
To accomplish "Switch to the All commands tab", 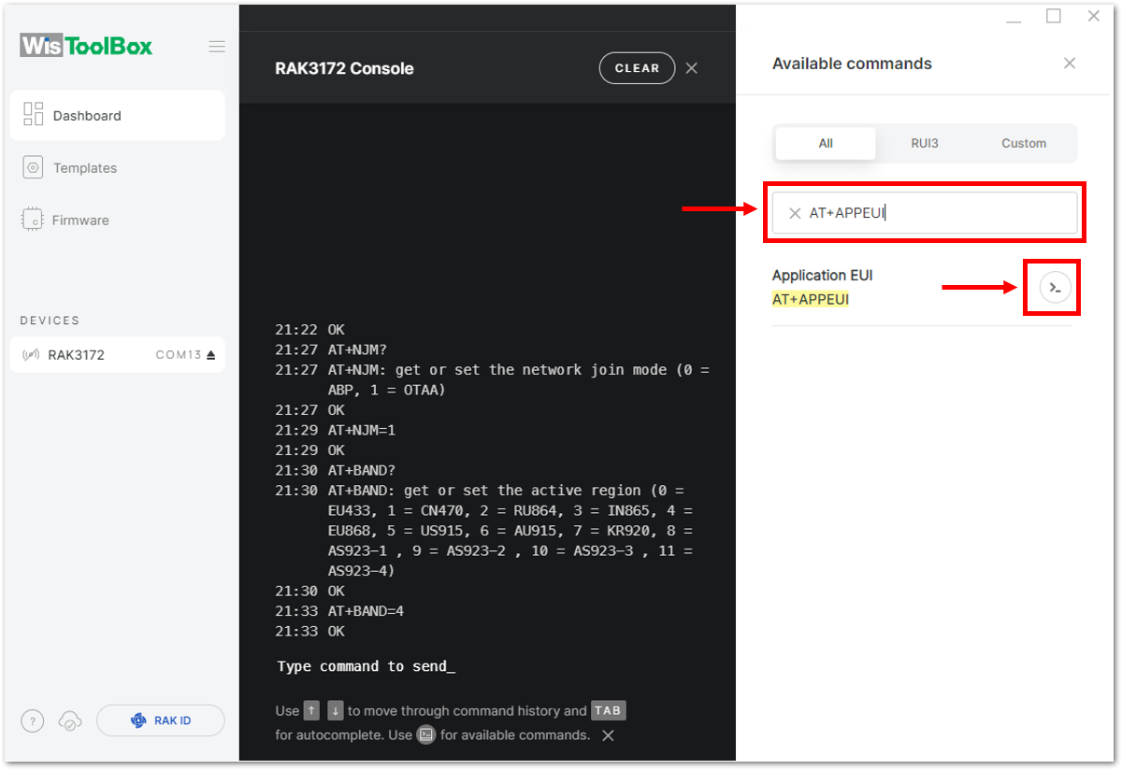I will 826,143.
